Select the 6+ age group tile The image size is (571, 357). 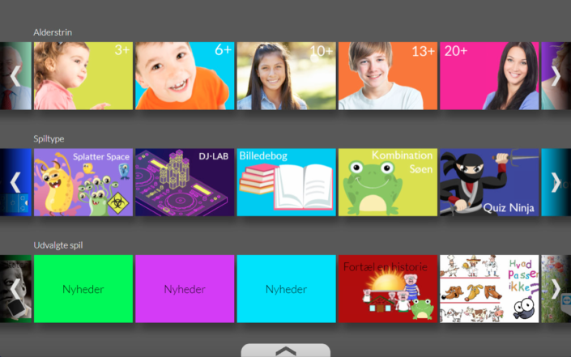point(185,76)
